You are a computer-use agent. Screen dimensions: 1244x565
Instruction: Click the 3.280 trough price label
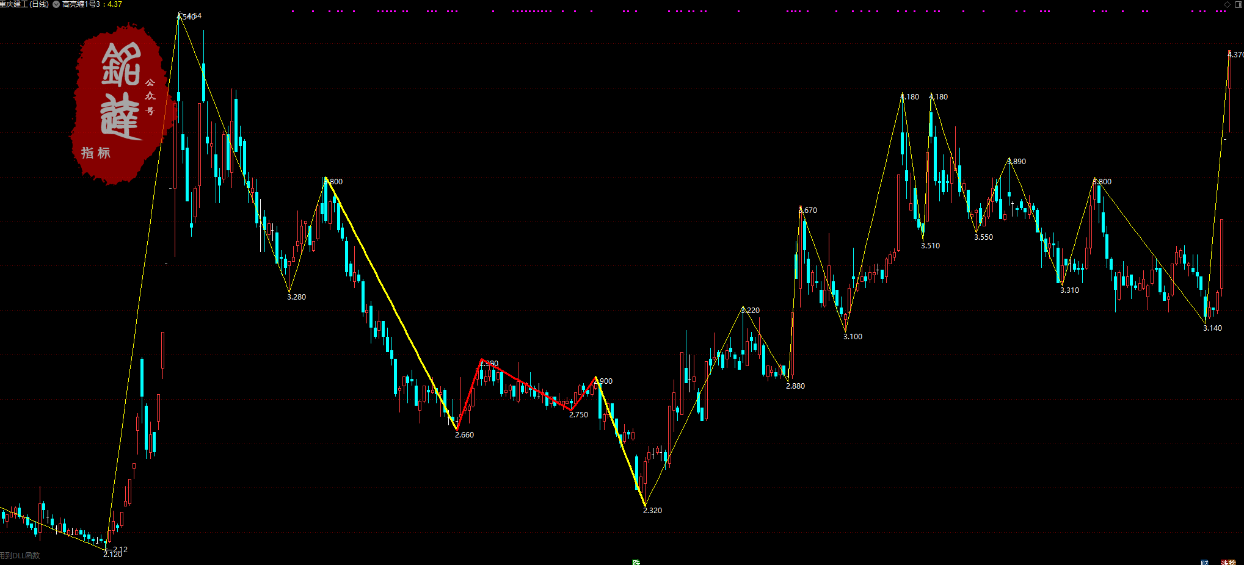coord(296,297)
